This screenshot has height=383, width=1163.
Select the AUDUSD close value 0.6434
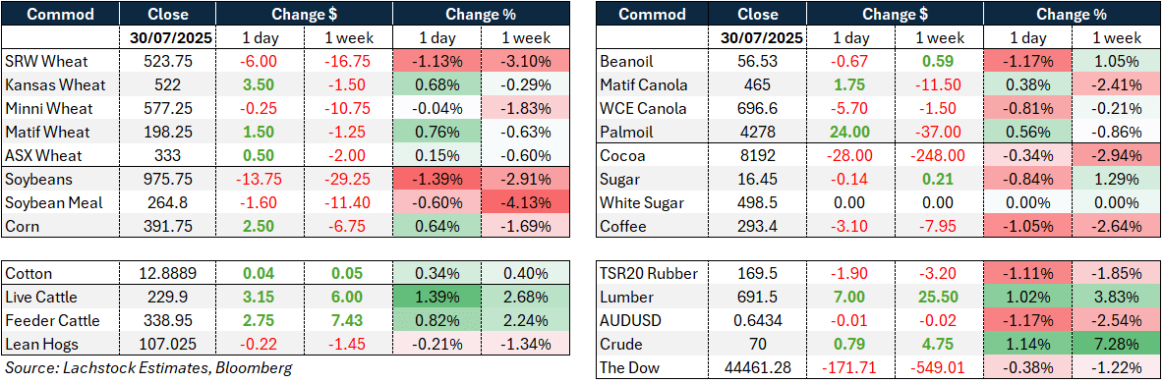click(759, 321)
